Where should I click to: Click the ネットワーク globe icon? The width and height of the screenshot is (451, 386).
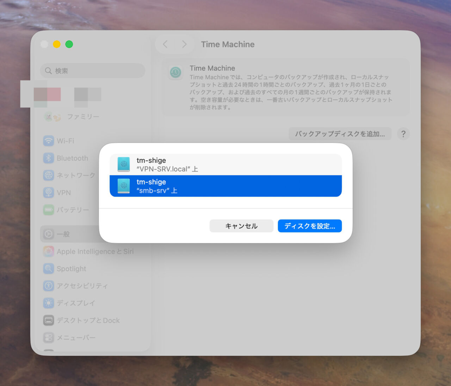point(49,175)
